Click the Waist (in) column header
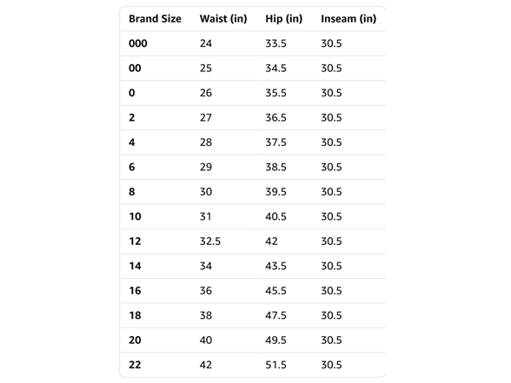This screenshot has height=383, width=511. tap(223, 19)
